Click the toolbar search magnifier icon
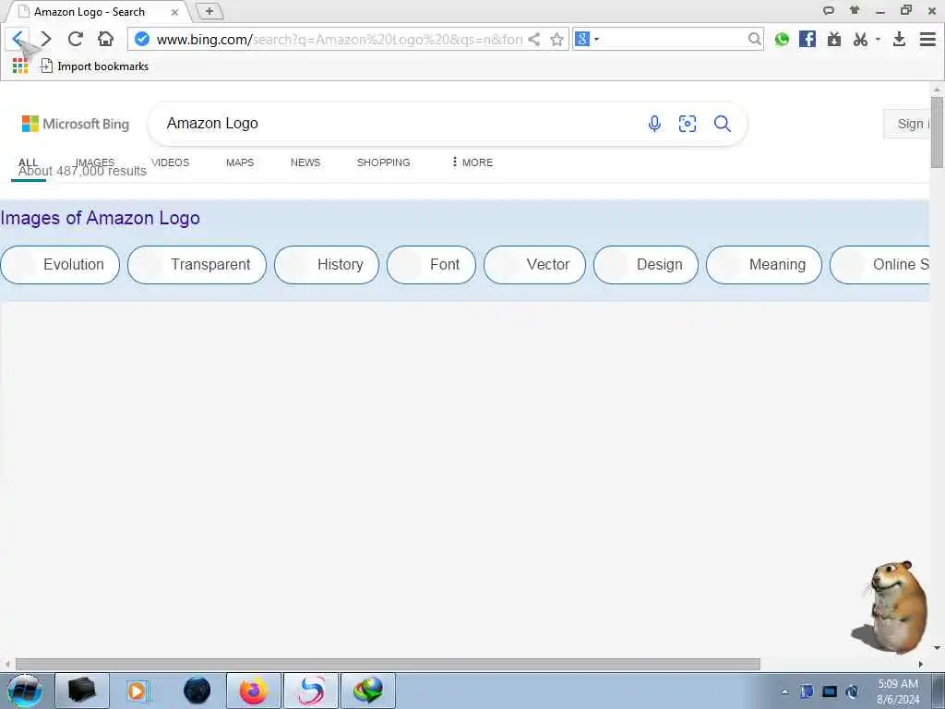The height and width of the screenshot is (709, 945). coord(754,39)
